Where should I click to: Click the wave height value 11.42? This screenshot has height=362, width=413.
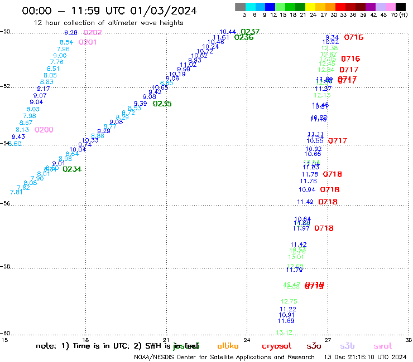(299, 244)
